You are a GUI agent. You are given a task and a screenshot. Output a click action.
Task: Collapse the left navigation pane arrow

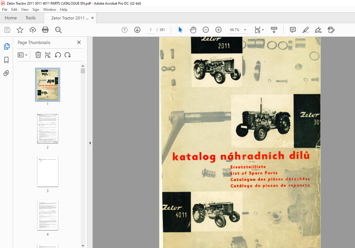point(90,143)
